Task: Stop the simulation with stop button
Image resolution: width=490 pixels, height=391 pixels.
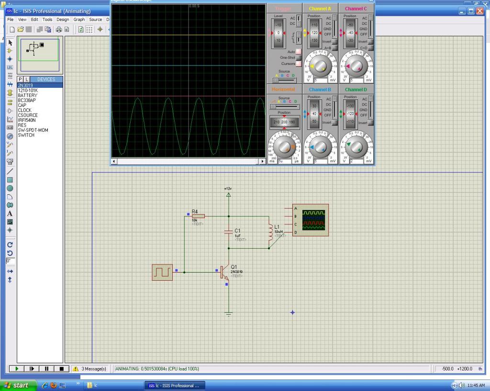Action: 61,369
